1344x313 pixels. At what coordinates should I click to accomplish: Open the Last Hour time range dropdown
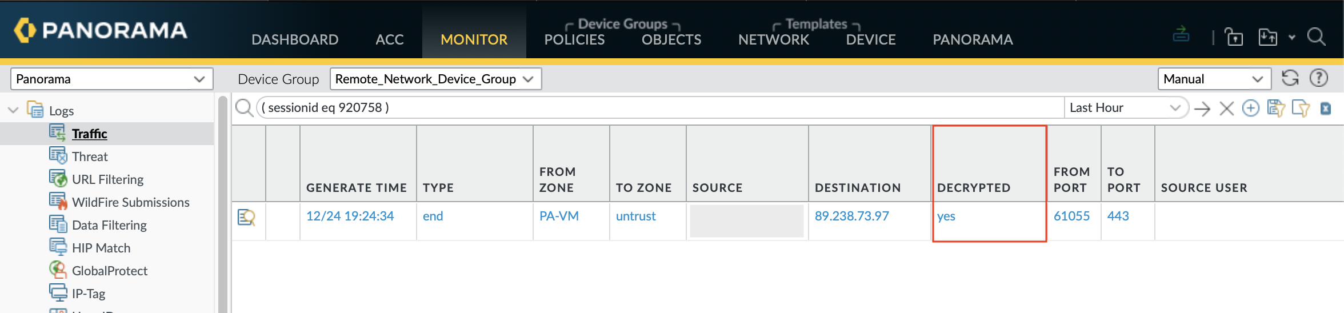click(x=1125, y=108)
